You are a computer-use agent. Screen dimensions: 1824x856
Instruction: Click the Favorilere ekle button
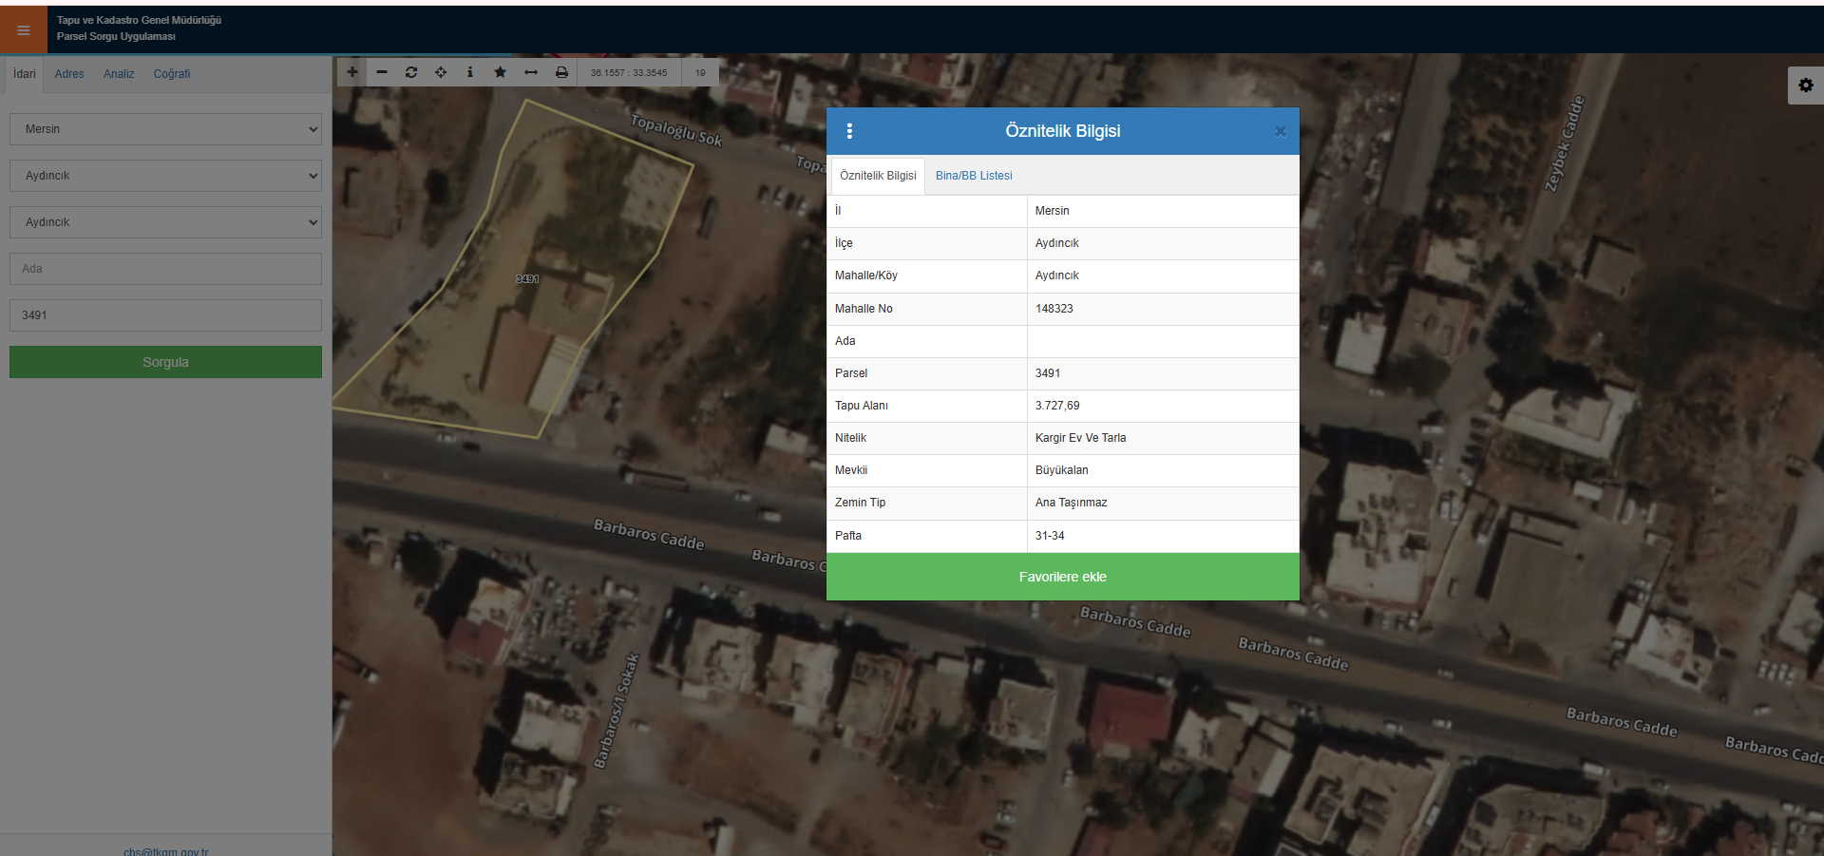[1062, 577]
